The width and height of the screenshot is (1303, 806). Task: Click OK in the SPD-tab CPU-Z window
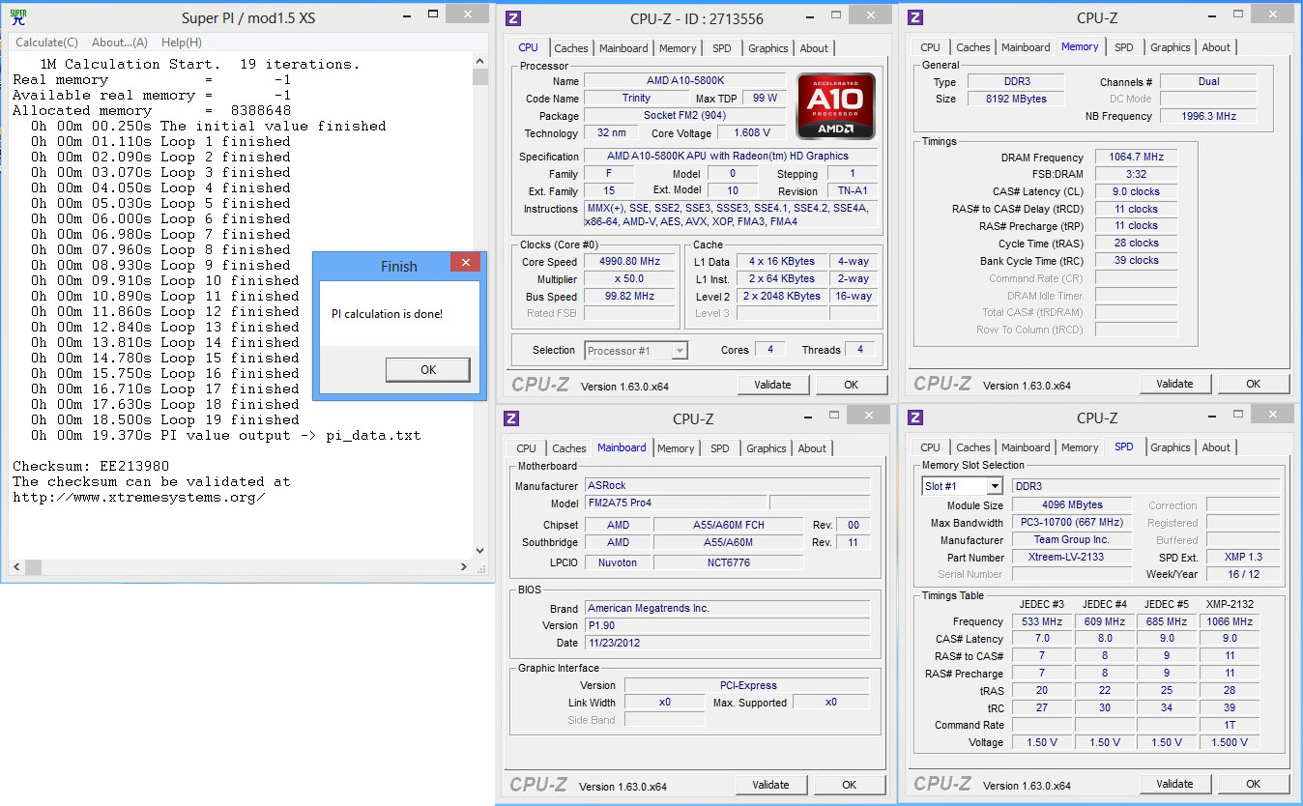[1253, 784]
